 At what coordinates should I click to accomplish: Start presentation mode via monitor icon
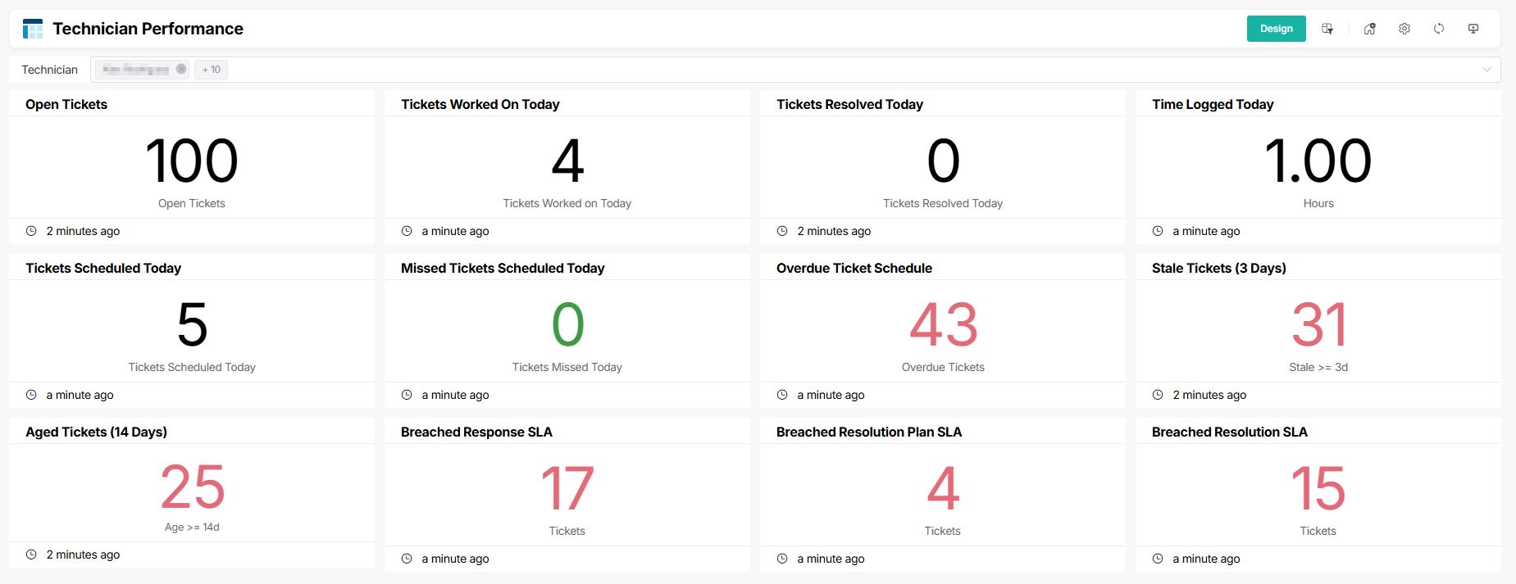pyautogui.click(x=1473, y=29)
